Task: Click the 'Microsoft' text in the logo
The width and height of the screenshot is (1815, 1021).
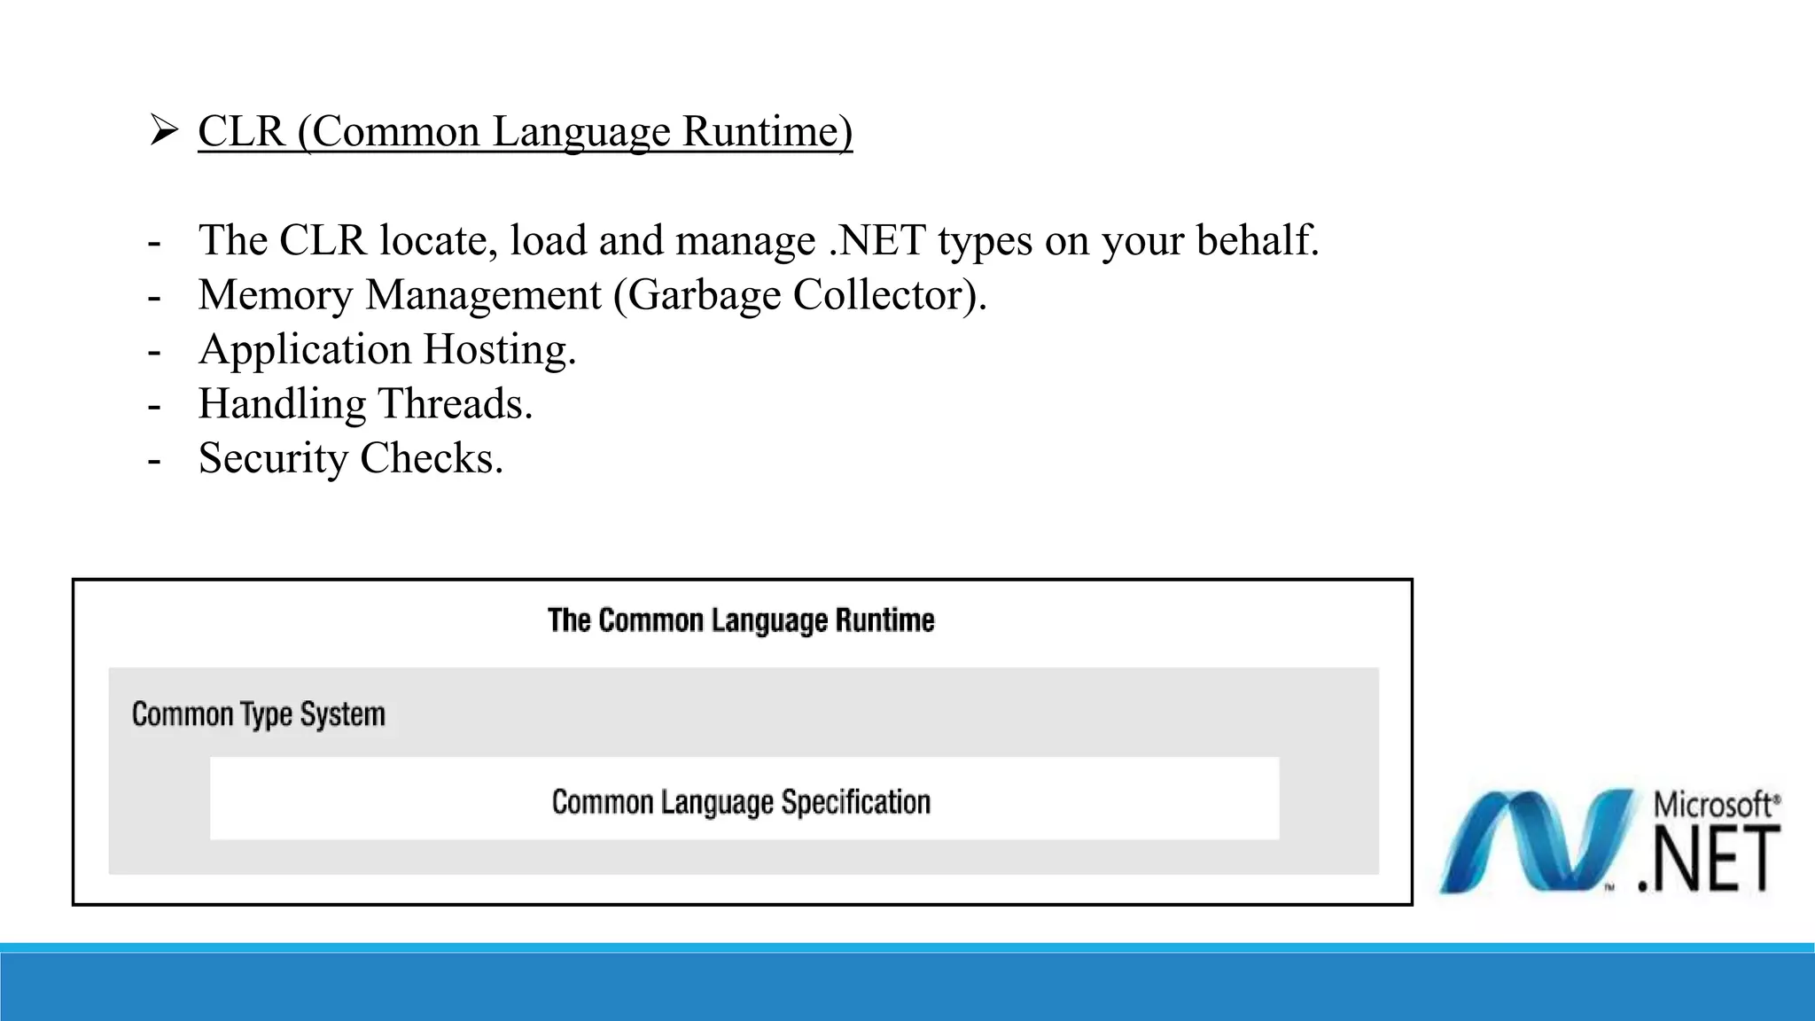Action: click(1715, 806)
